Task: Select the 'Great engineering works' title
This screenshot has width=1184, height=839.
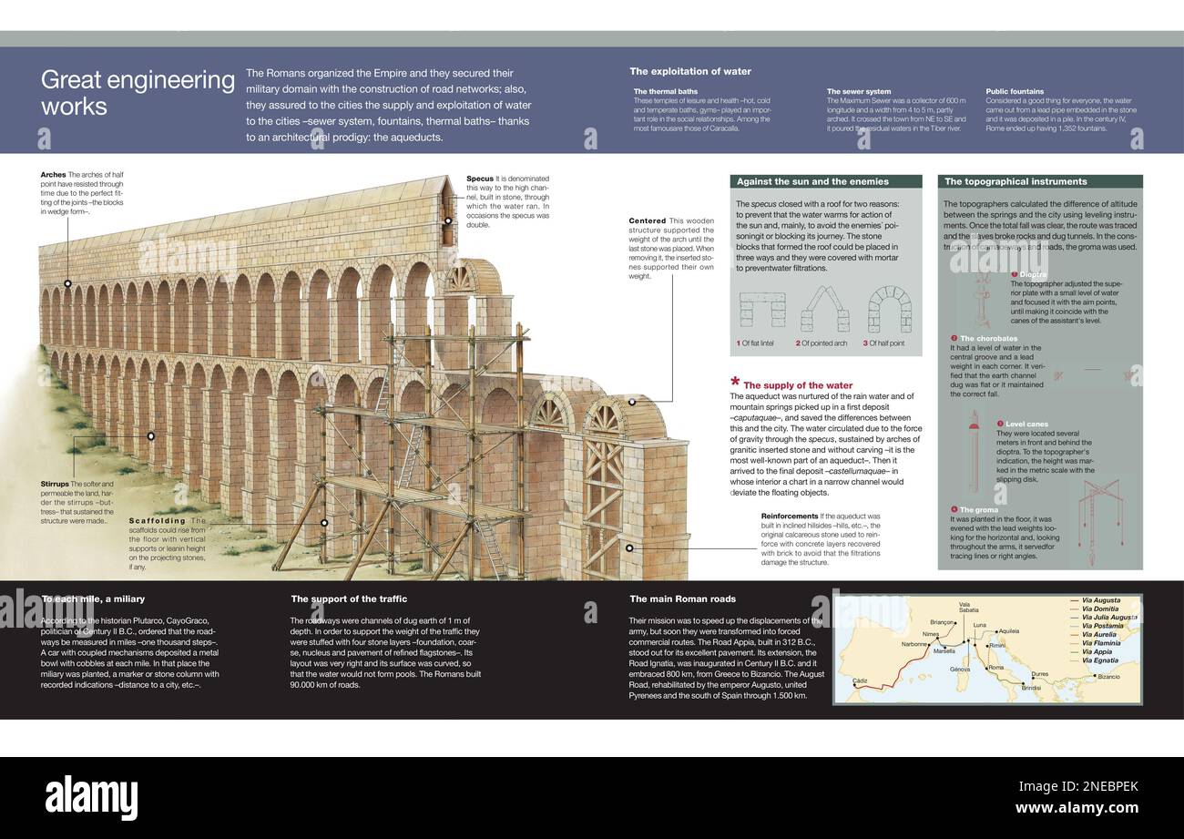Action: point(138,92)
